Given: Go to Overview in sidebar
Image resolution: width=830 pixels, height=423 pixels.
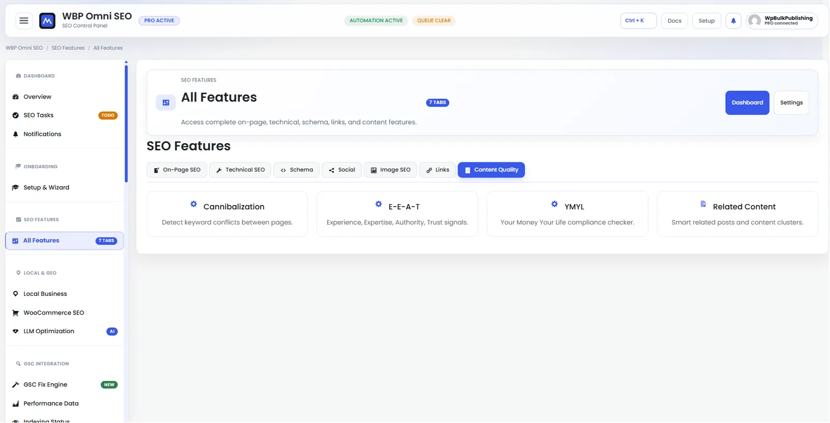Looking at the screenshot, I should tap(65, 97).
